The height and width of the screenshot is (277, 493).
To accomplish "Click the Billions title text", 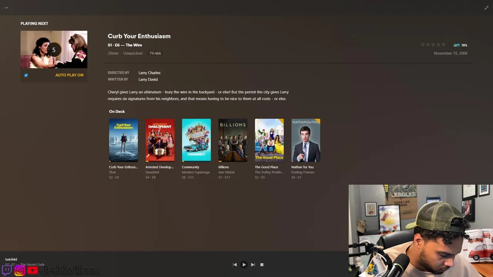I will 224,167.
